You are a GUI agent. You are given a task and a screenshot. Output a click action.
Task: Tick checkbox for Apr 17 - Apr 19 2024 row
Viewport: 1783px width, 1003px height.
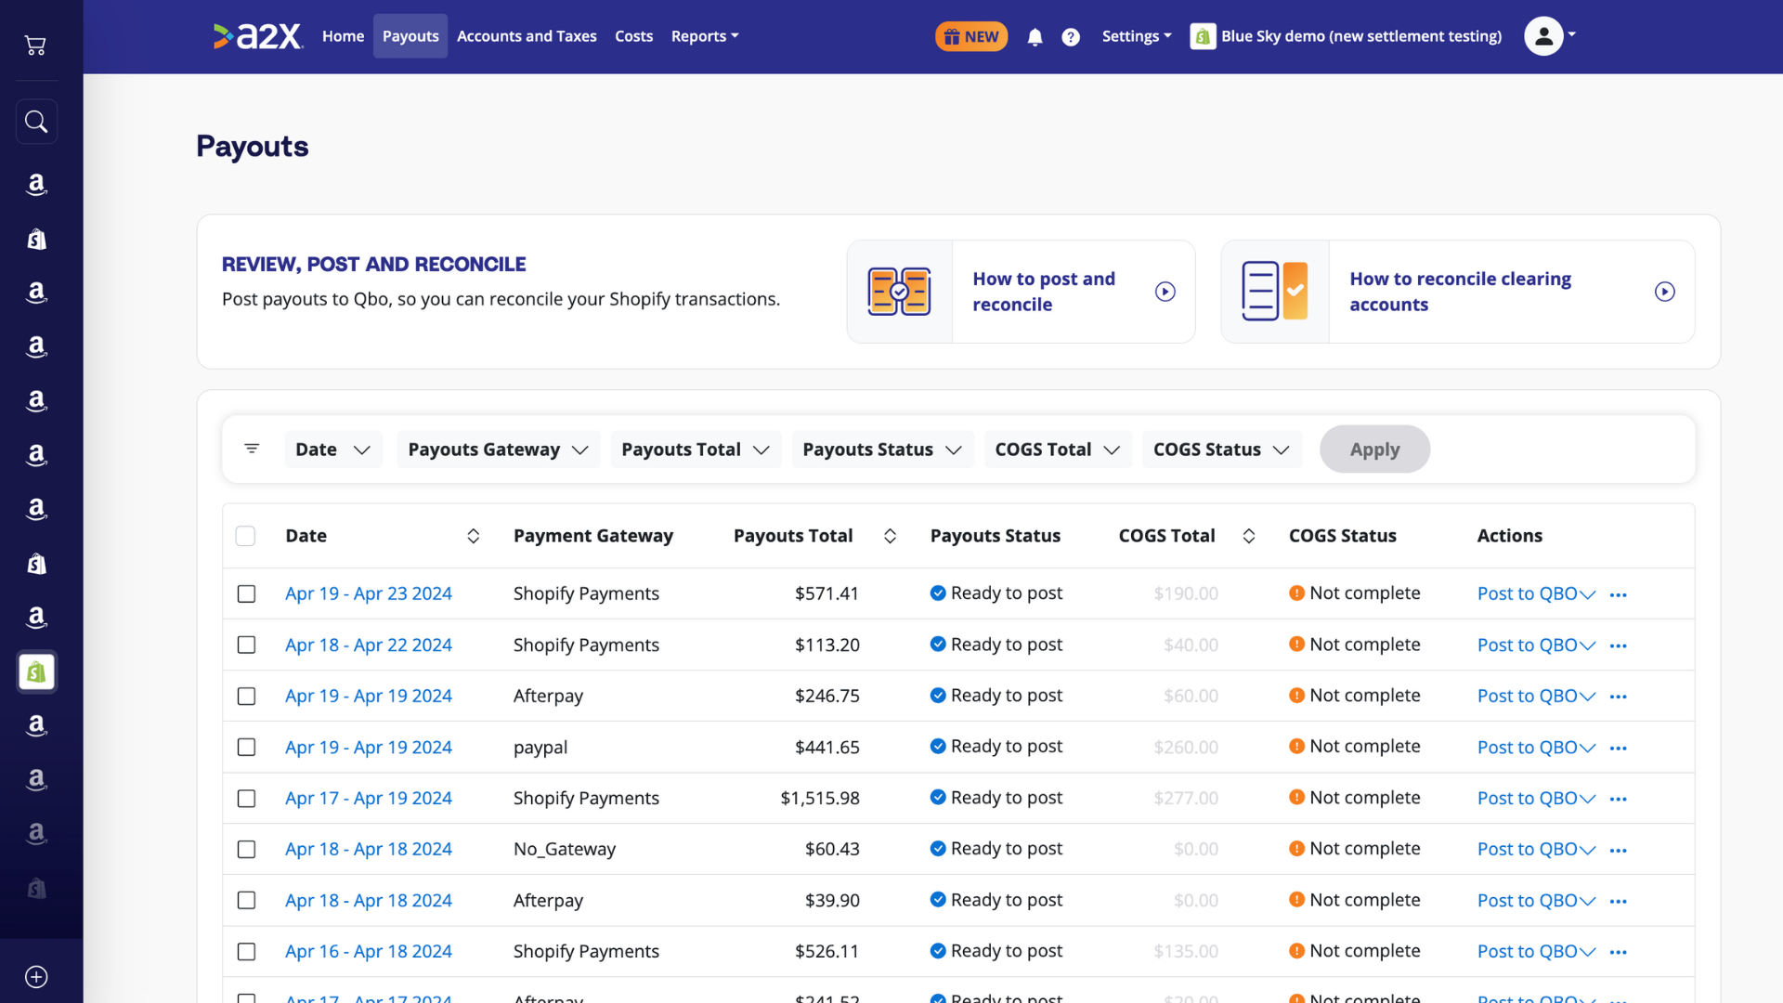[x=246, y=798]
